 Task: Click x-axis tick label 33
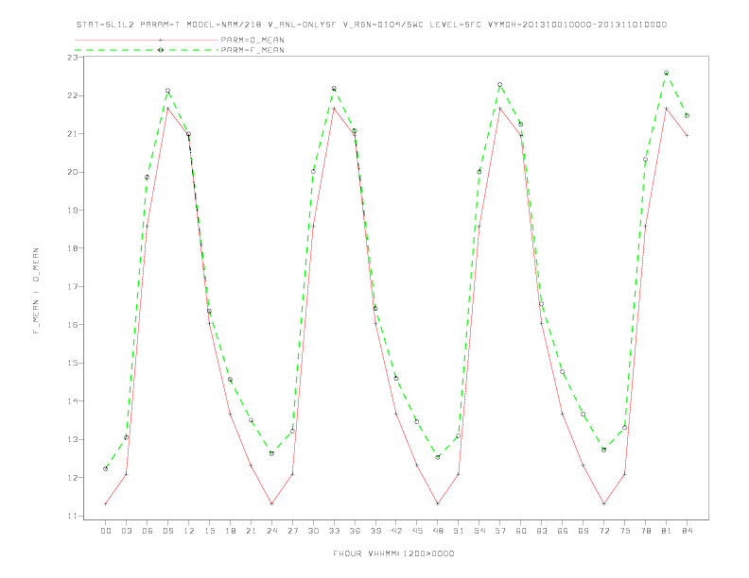[x=334, y=531]
